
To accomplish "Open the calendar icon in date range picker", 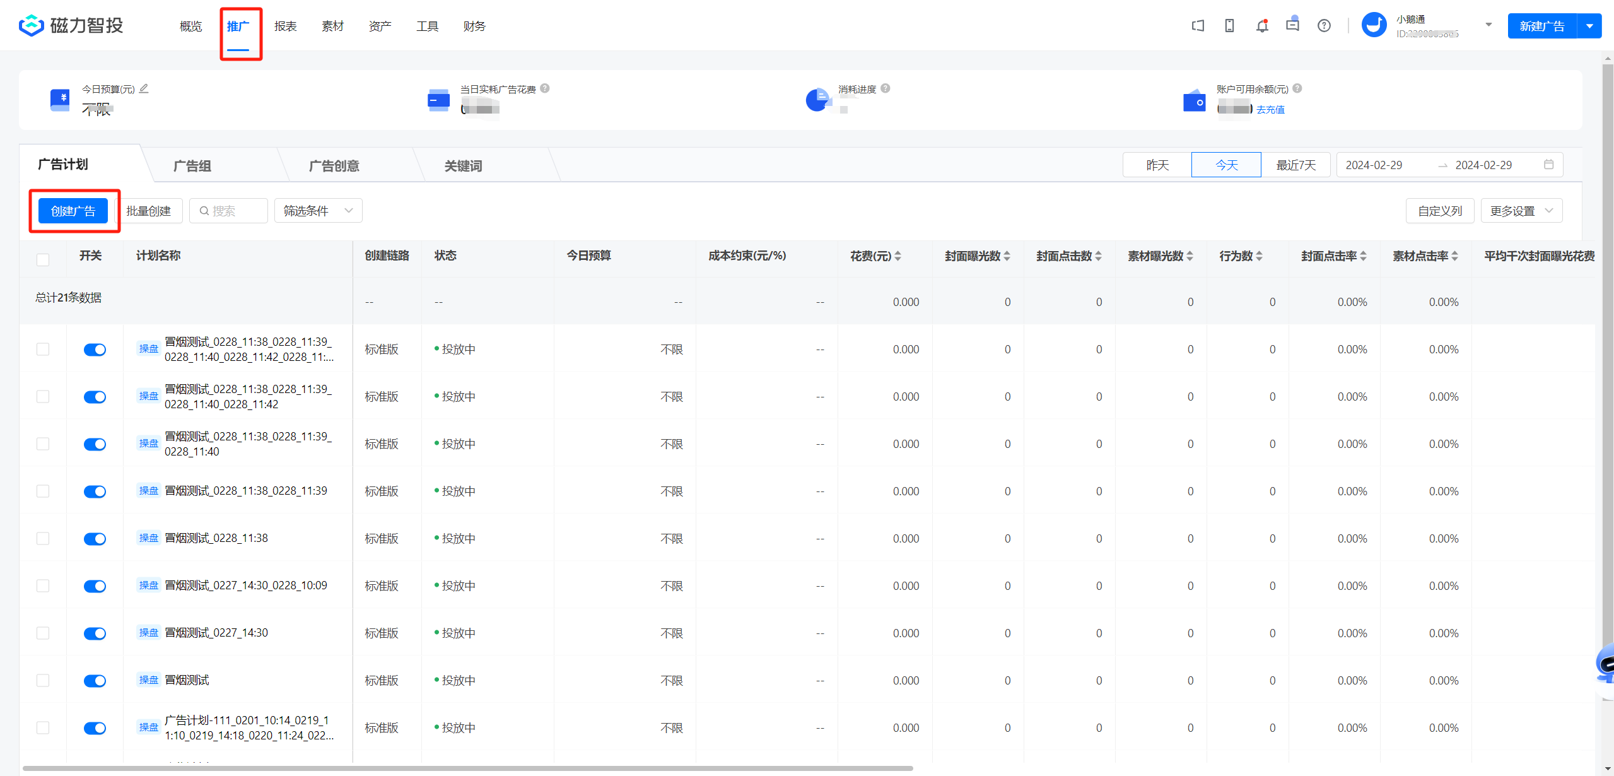I will pyautogui.click(x=1548, y=165).
